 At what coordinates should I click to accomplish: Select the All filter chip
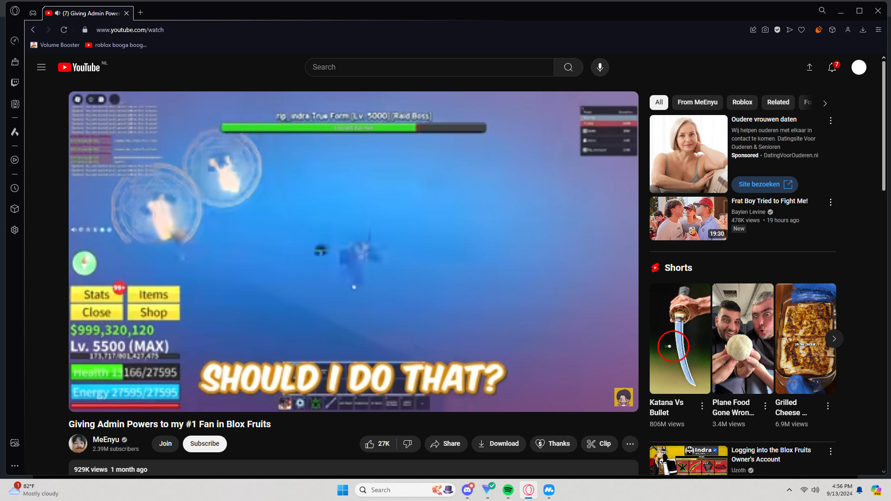(659, 103)
